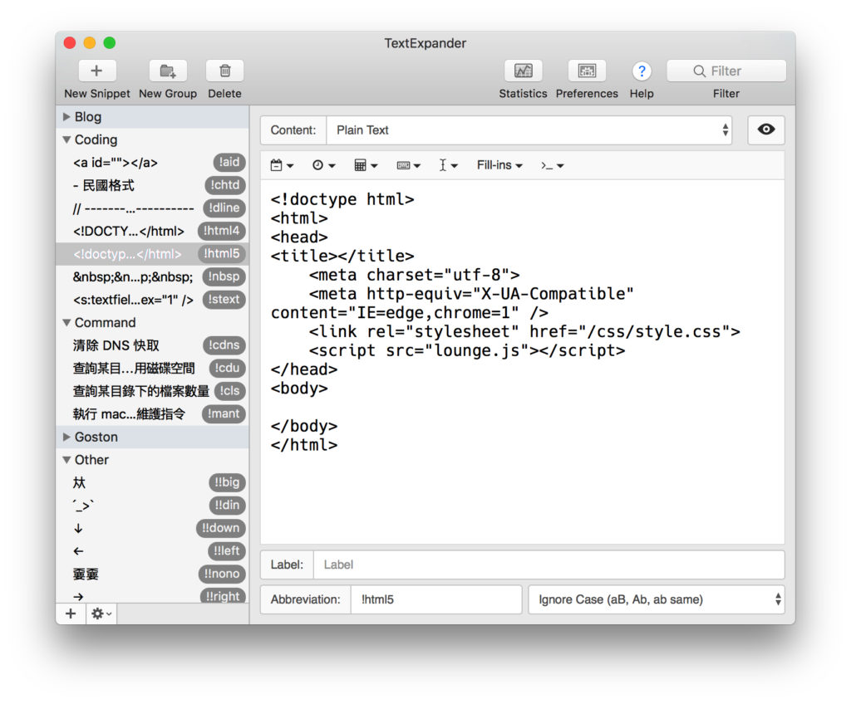Expand the Goston group

pyautogui.click(x=67, y=437)
